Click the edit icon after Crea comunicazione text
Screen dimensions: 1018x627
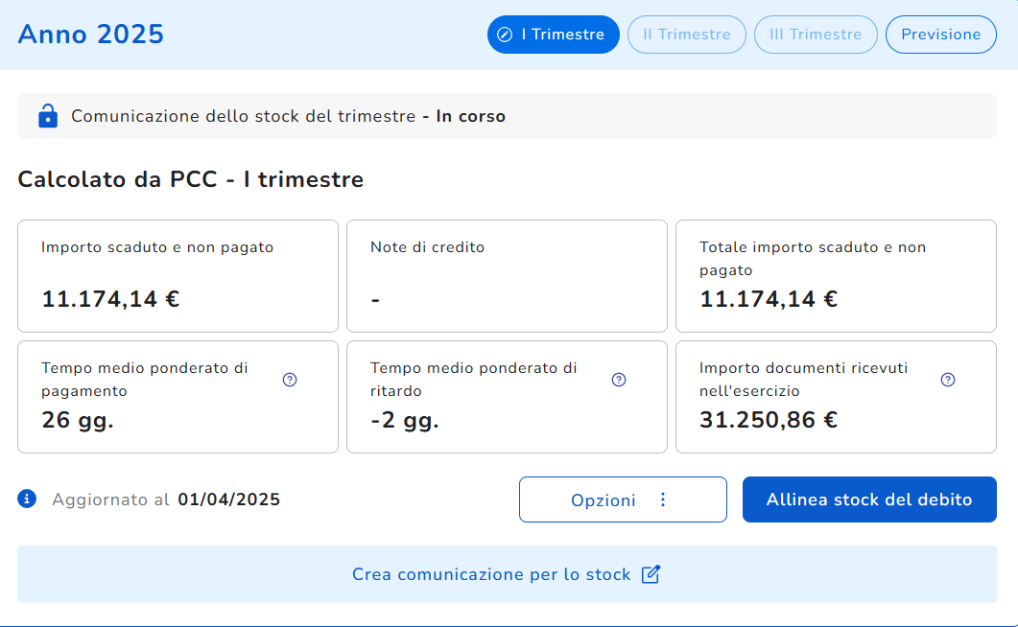tap(651, 574)
